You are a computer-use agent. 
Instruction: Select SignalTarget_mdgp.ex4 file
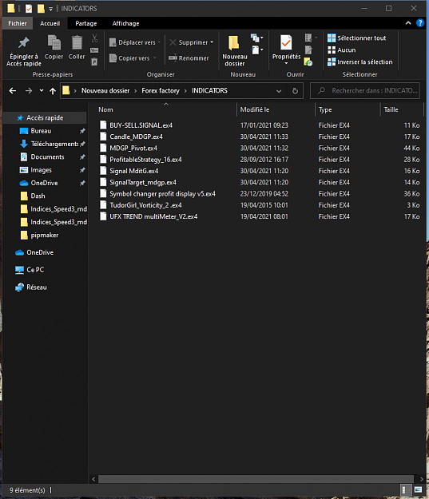coord(260,182)
